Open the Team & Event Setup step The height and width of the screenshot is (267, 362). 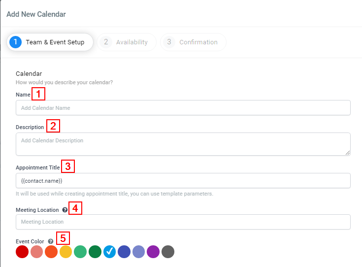[50, 42]
